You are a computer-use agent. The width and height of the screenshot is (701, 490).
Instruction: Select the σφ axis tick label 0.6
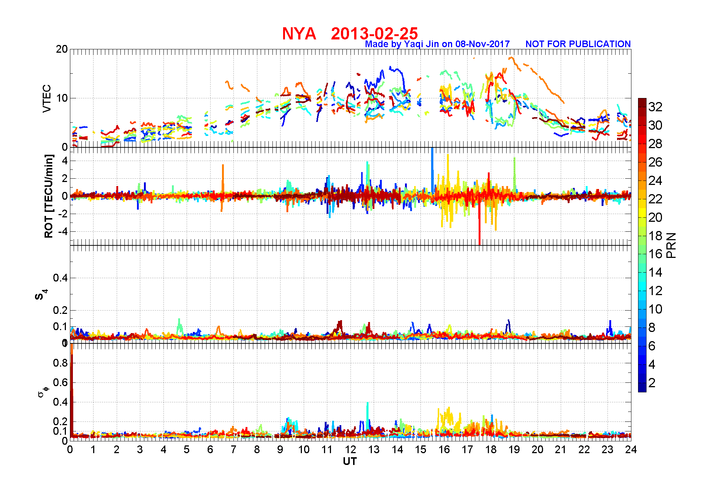point(60,382)
